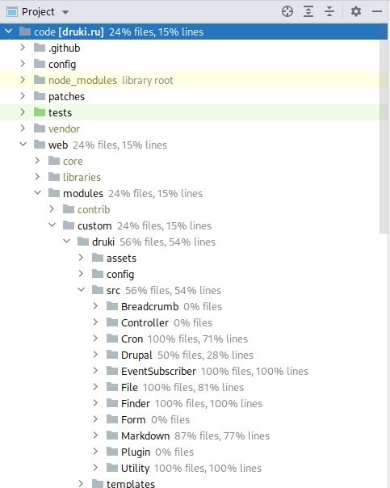Click the node_modules folder icon
Viewport: 390px width, 488px height.
[40, 80]
